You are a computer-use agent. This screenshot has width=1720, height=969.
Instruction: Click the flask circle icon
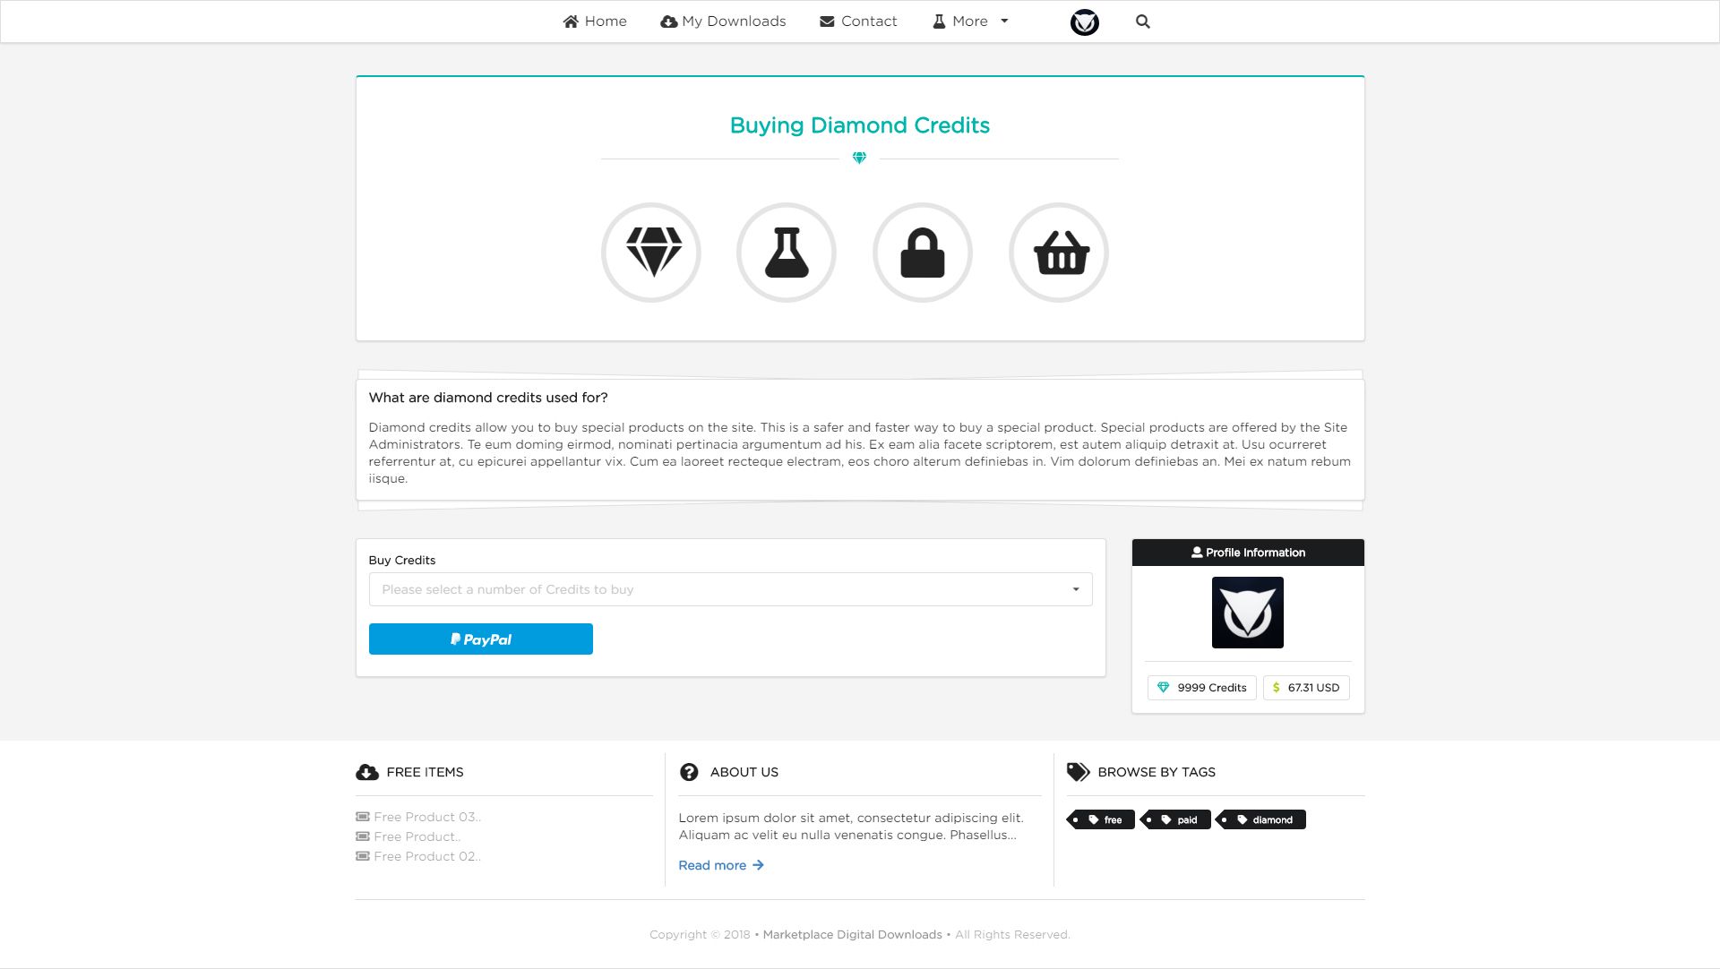787,253
